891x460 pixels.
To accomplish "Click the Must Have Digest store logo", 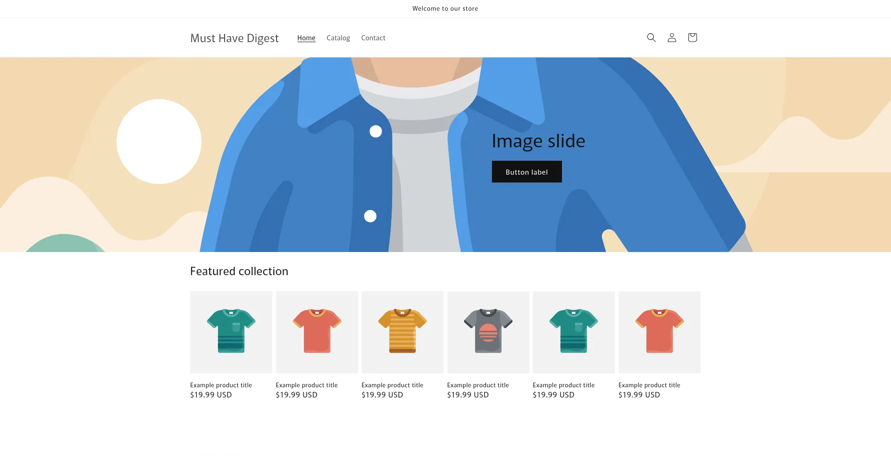I will 234,38.
